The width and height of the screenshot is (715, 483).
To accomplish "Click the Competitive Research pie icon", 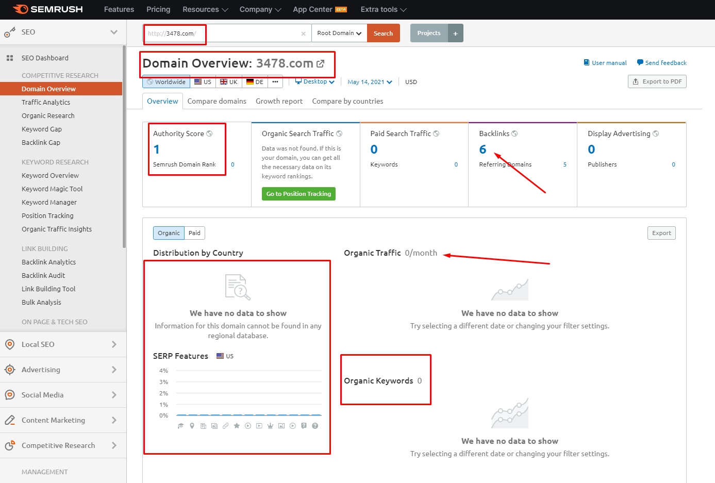I will 10,445.
